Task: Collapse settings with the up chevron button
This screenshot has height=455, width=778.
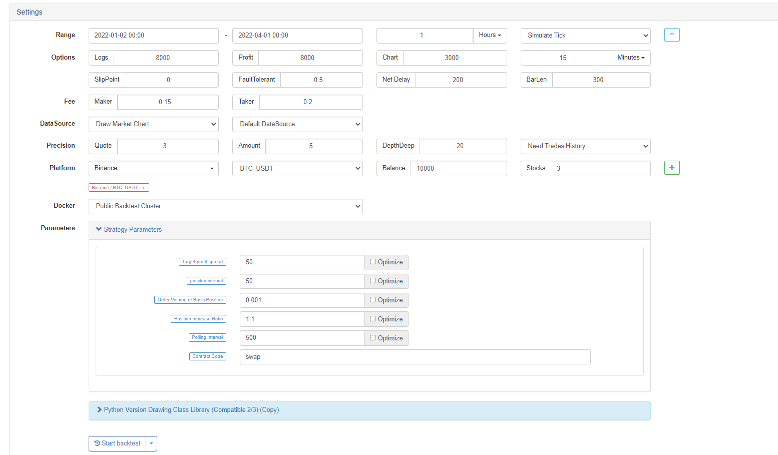Action: coord(671,35)
